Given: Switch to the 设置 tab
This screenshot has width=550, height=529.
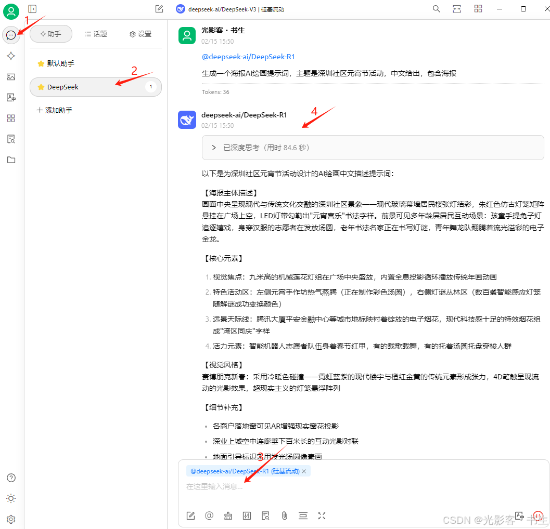Looking at the screenshot, I should click(x=140, y=34).
